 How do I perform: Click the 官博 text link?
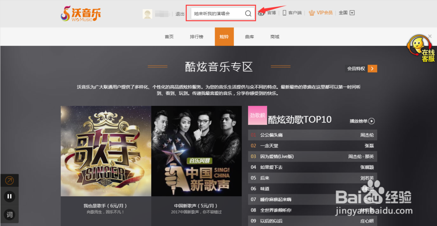pos(271,13)
